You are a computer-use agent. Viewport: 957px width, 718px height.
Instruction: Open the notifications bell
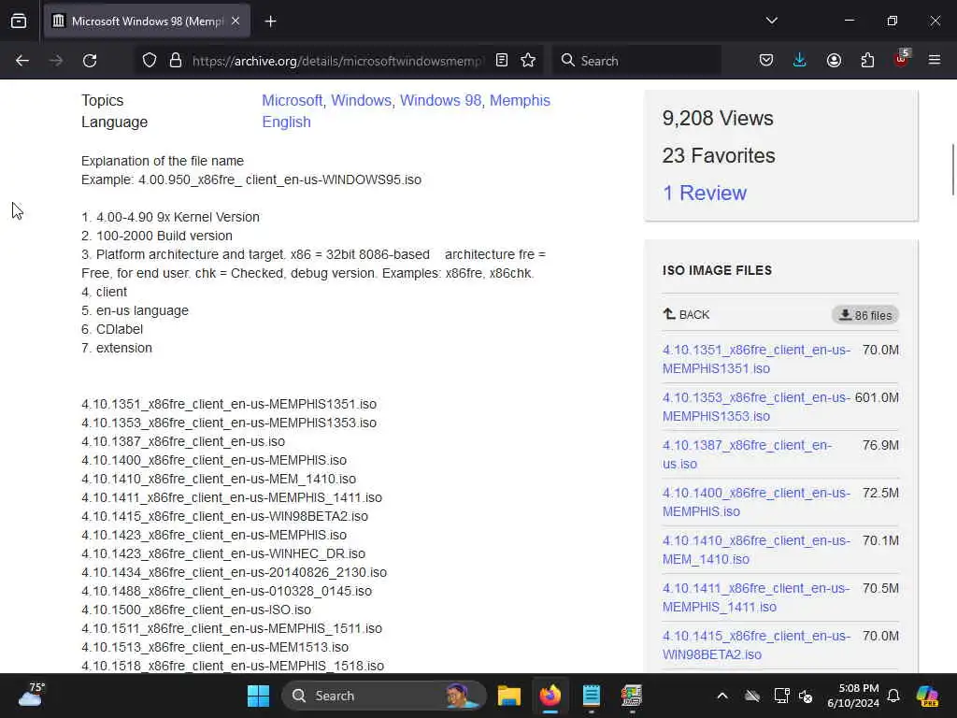click(893, 696)
